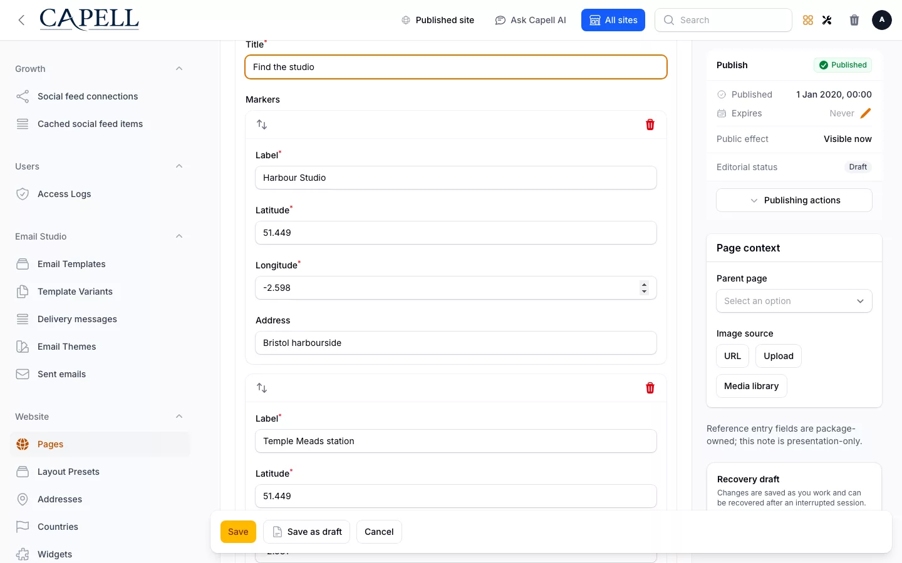Collapse the Users section
This screenshot has height=563, width=902.
click(x=179, y=166)
